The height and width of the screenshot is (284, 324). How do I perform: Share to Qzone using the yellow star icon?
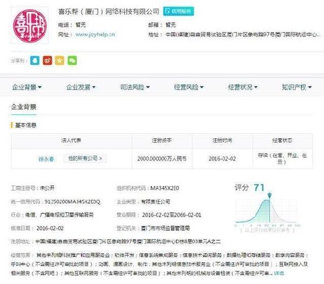[x=59, y=60]
